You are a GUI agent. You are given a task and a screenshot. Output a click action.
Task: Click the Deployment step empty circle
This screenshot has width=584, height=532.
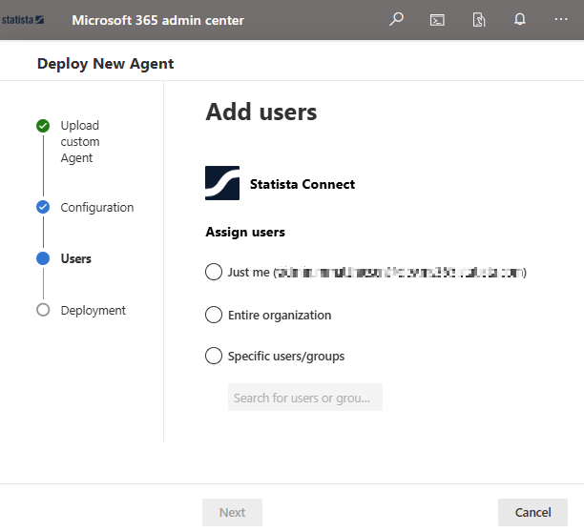43,310
